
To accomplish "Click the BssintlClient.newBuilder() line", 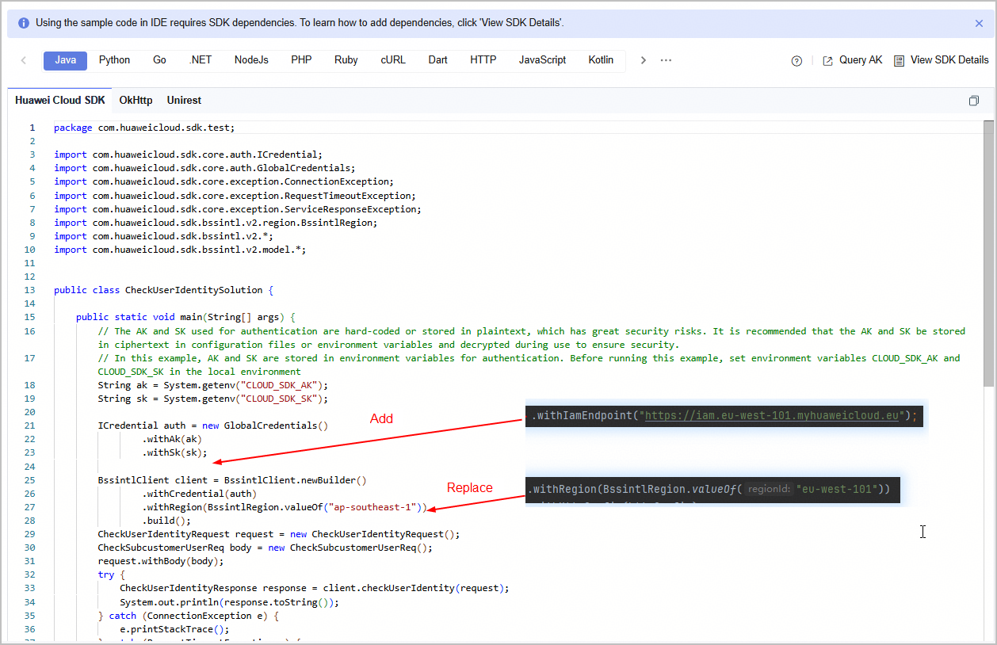I will click(232, 480).
